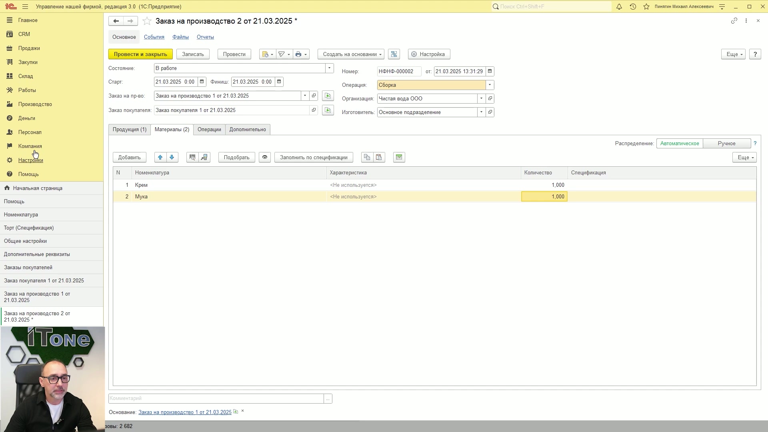Open the Создать на основании dropdown
This screenshot has width=768, height=432.
(x=351, y=54)
